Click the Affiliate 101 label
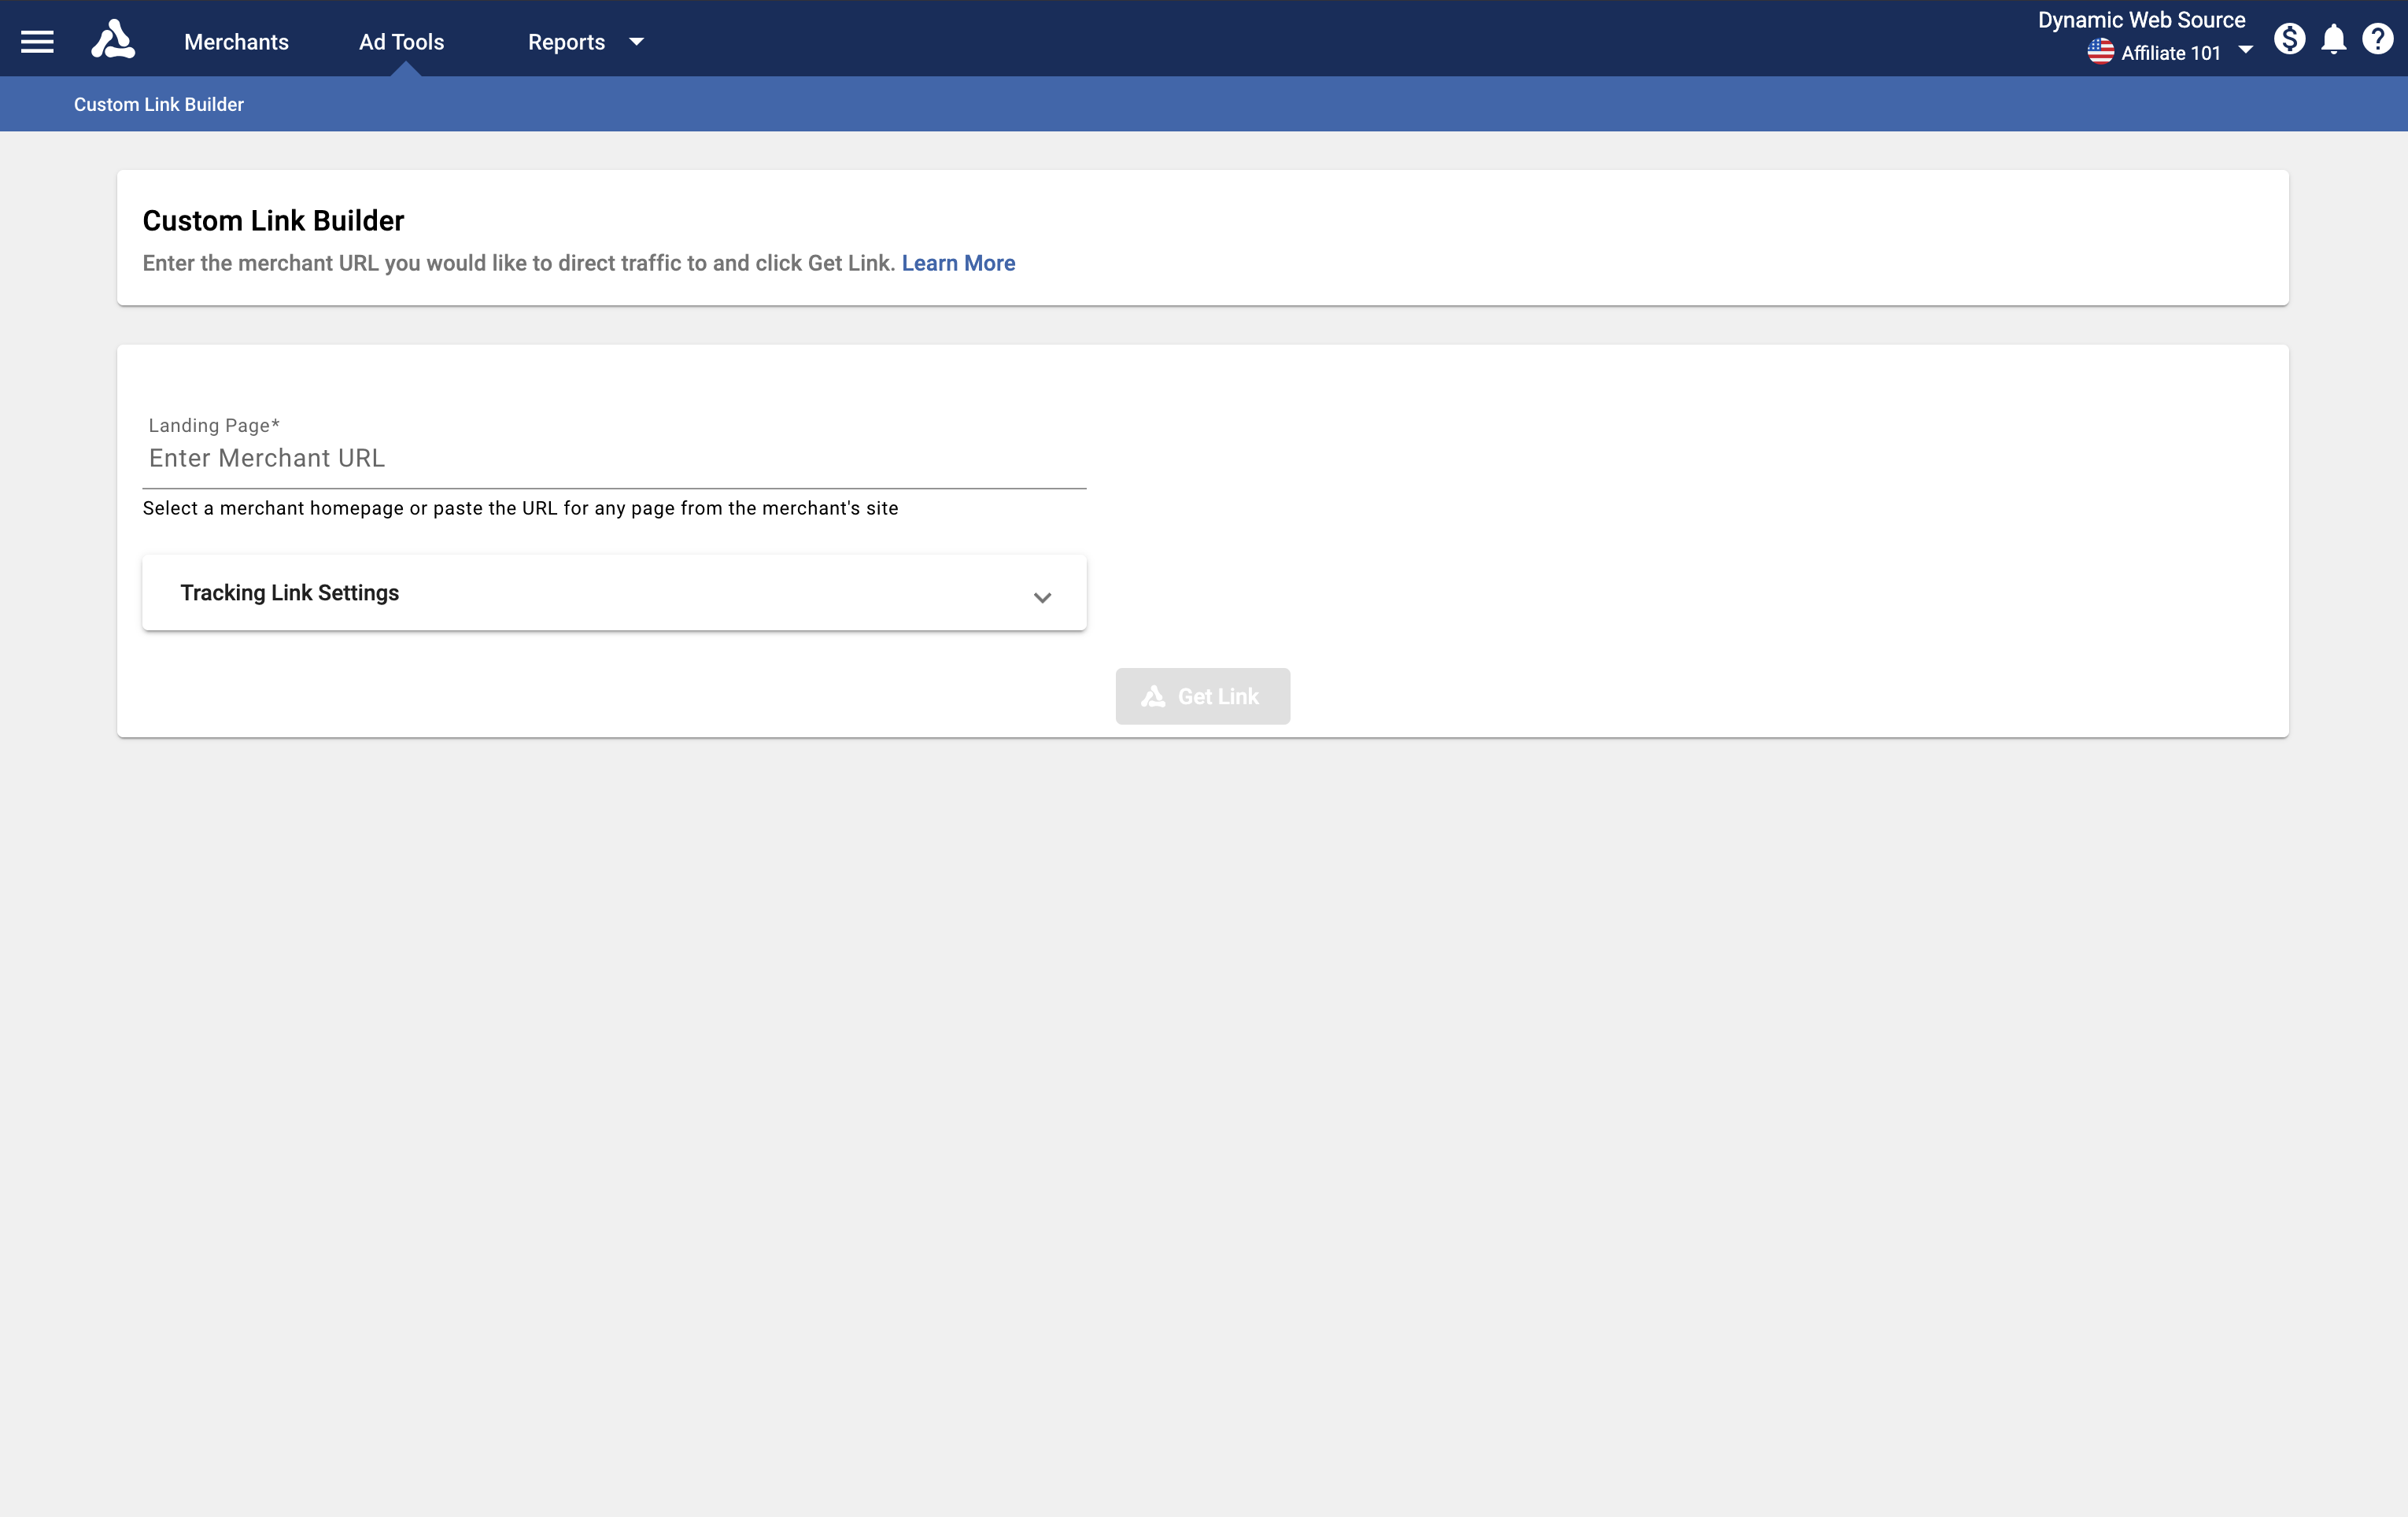2408x1517 pixels. (2170, 53)
